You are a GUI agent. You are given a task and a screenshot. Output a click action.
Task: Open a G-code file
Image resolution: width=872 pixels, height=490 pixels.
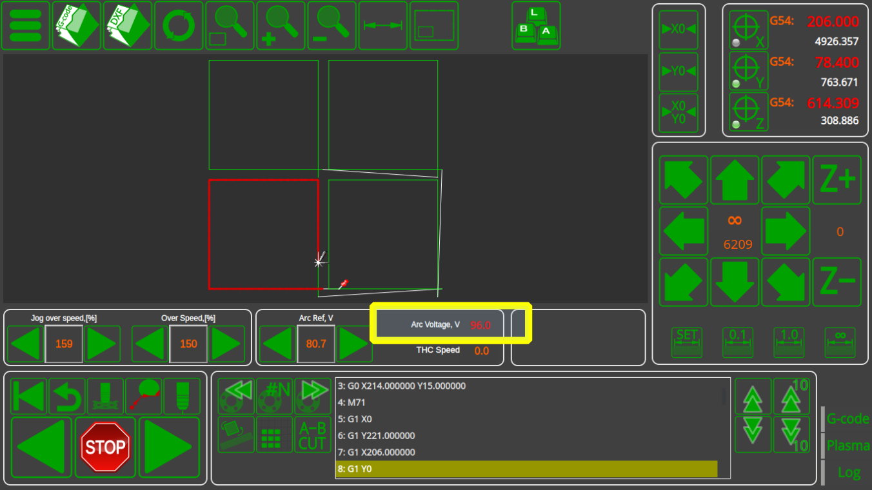76,26
